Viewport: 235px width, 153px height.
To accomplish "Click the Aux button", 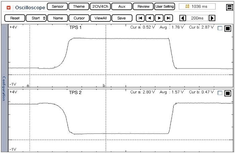I will (x=122, y=7).
